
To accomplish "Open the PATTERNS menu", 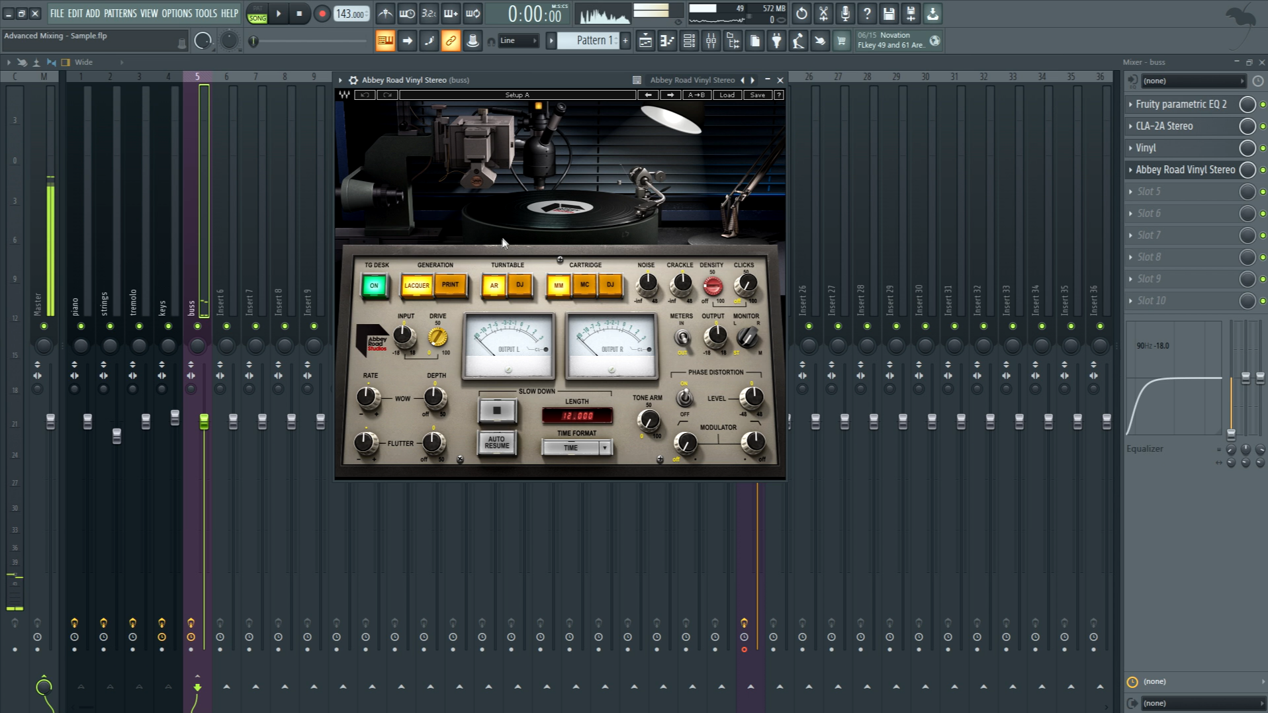I will [x=120, y=13].
